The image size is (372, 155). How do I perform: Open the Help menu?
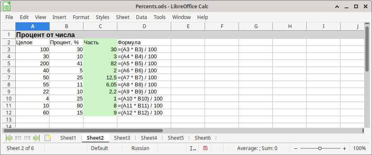[x=203, y=17]
